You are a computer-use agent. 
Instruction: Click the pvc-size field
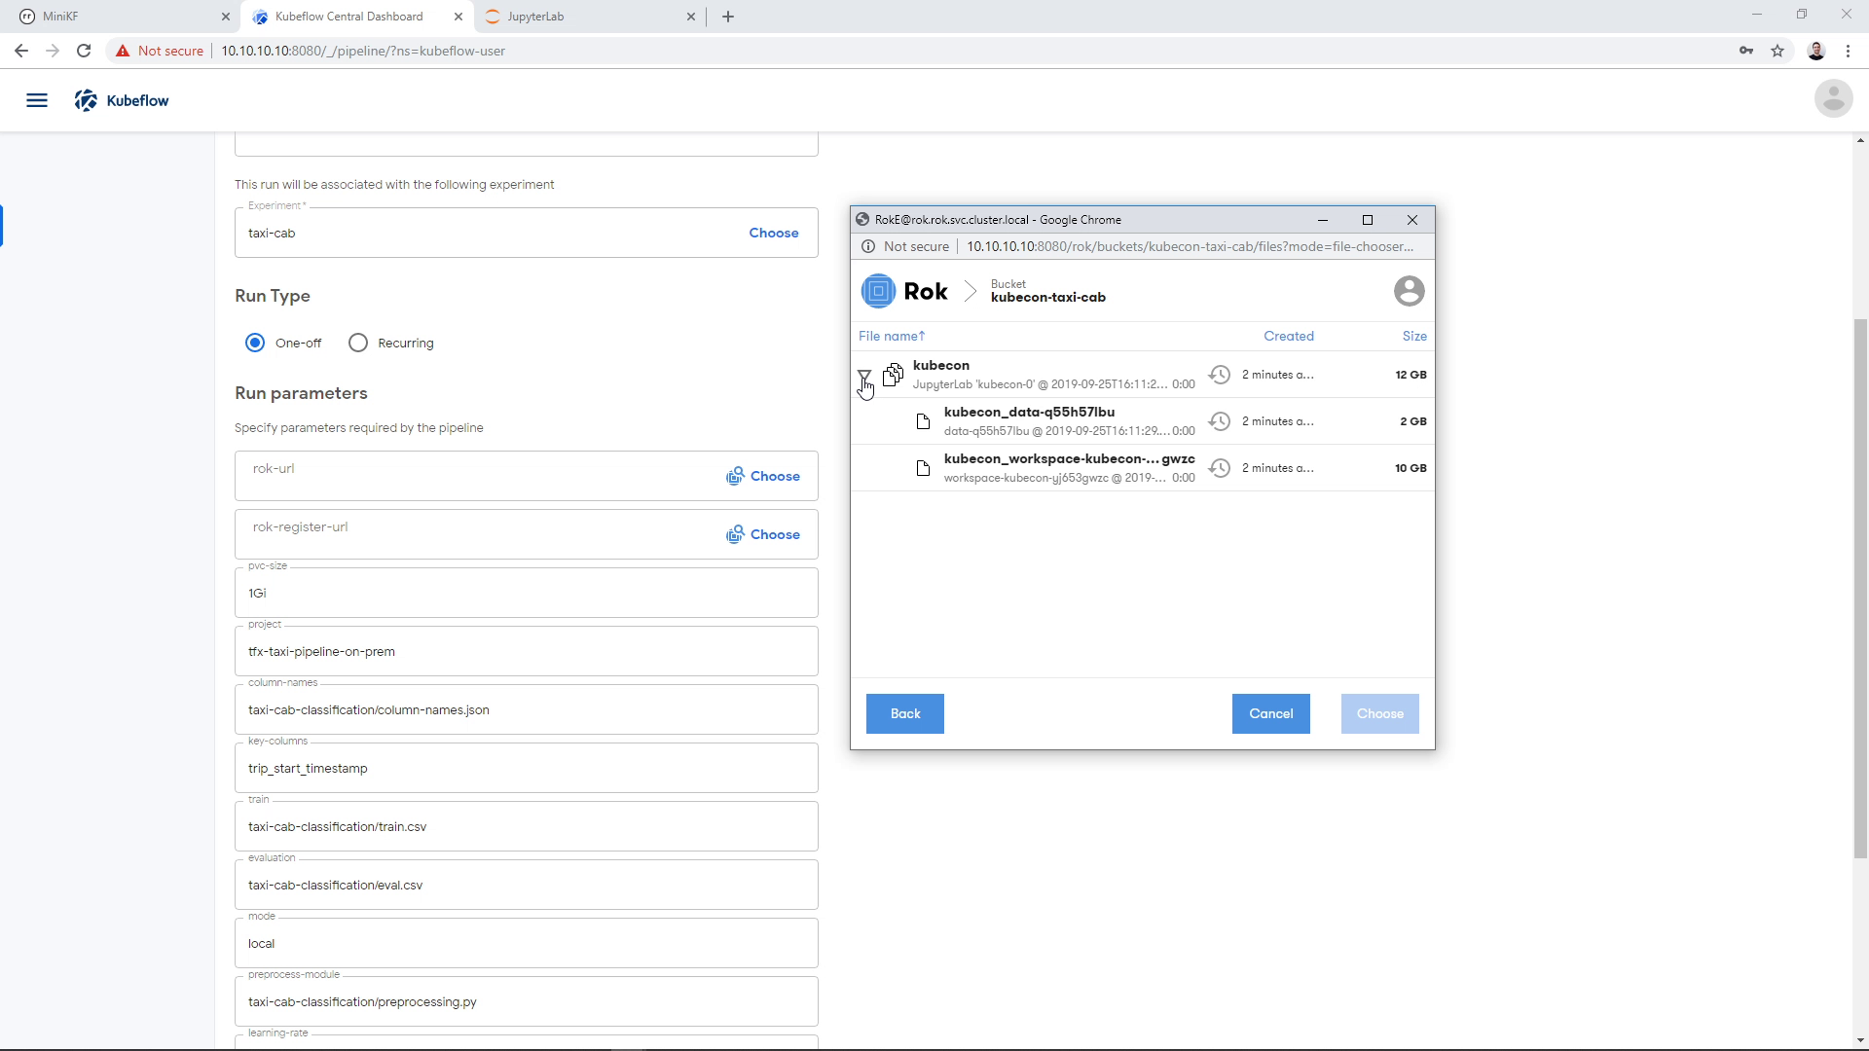click(526, 593)
